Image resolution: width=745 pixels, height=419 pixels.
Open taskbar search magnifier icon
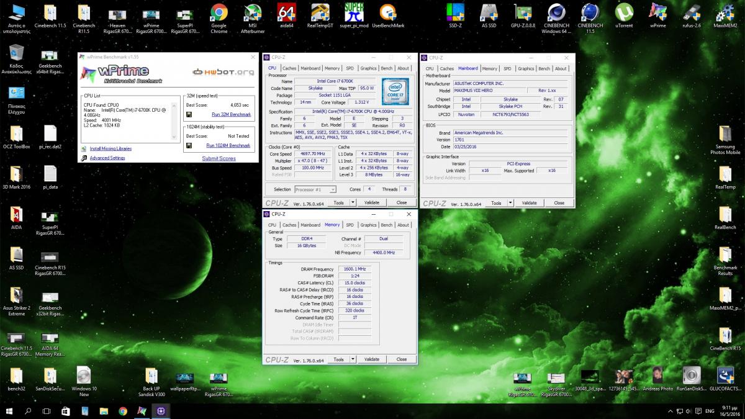pyautogui.click(x=28, y=411)
